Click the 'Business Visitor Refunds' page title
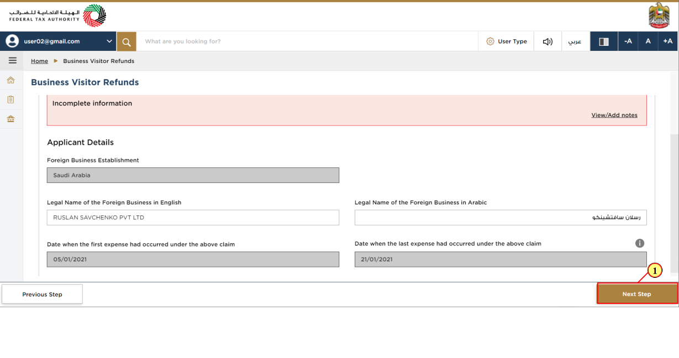Image resolution: width=679 pixels, height=358 pixels. (85, 82)
